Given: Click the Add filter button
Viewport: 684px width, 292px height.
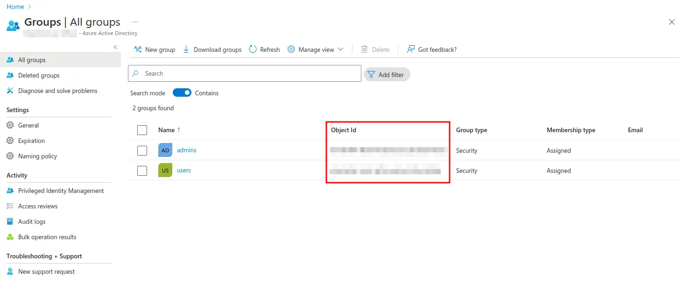Looking at the screenshot, I should (387, 75).
